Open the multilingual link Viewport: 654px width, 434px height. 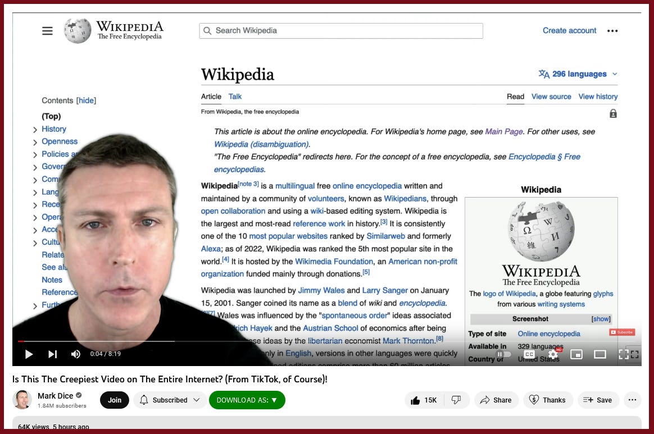point(295,186)
